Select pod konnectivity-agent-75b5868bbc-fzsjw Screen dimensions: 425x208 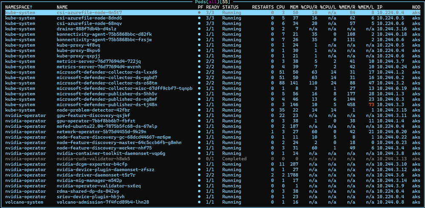(x=213, y=39)
